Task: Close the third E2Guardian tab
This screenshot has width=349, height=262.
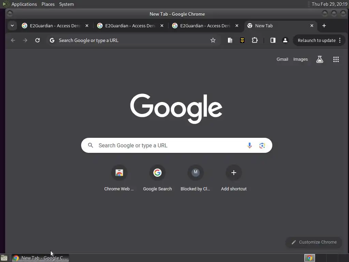Action: coord(237,26)
